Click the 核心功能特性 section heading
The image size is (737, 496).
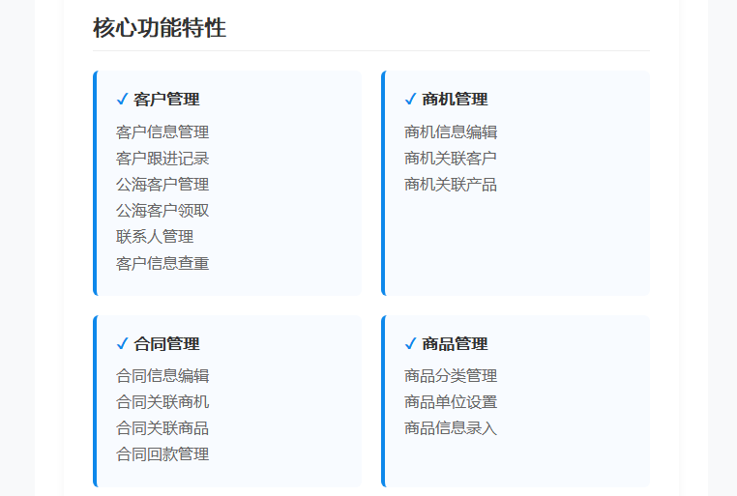coord(160,27)
